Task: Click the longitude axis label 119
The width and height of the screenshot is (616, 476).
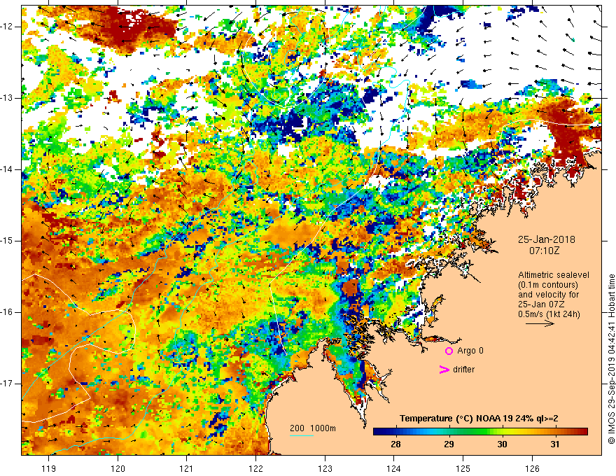Action: (x=49, y=468)
